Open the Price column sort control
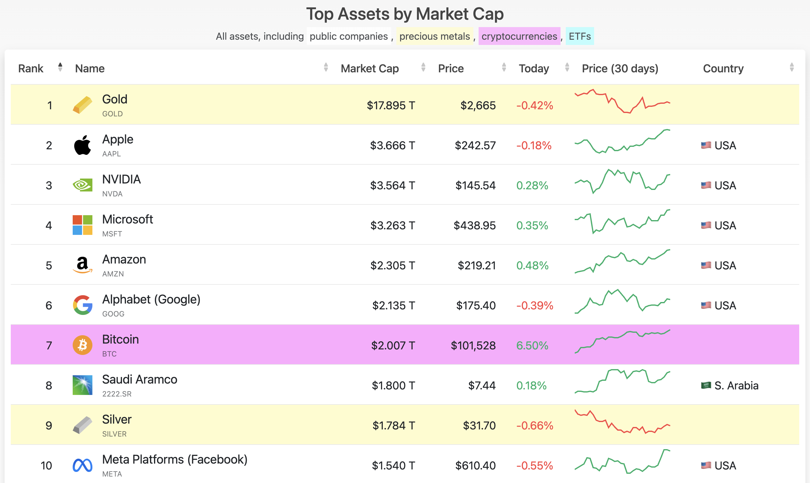This screenshot has height=483, width=810. point(504,68)
